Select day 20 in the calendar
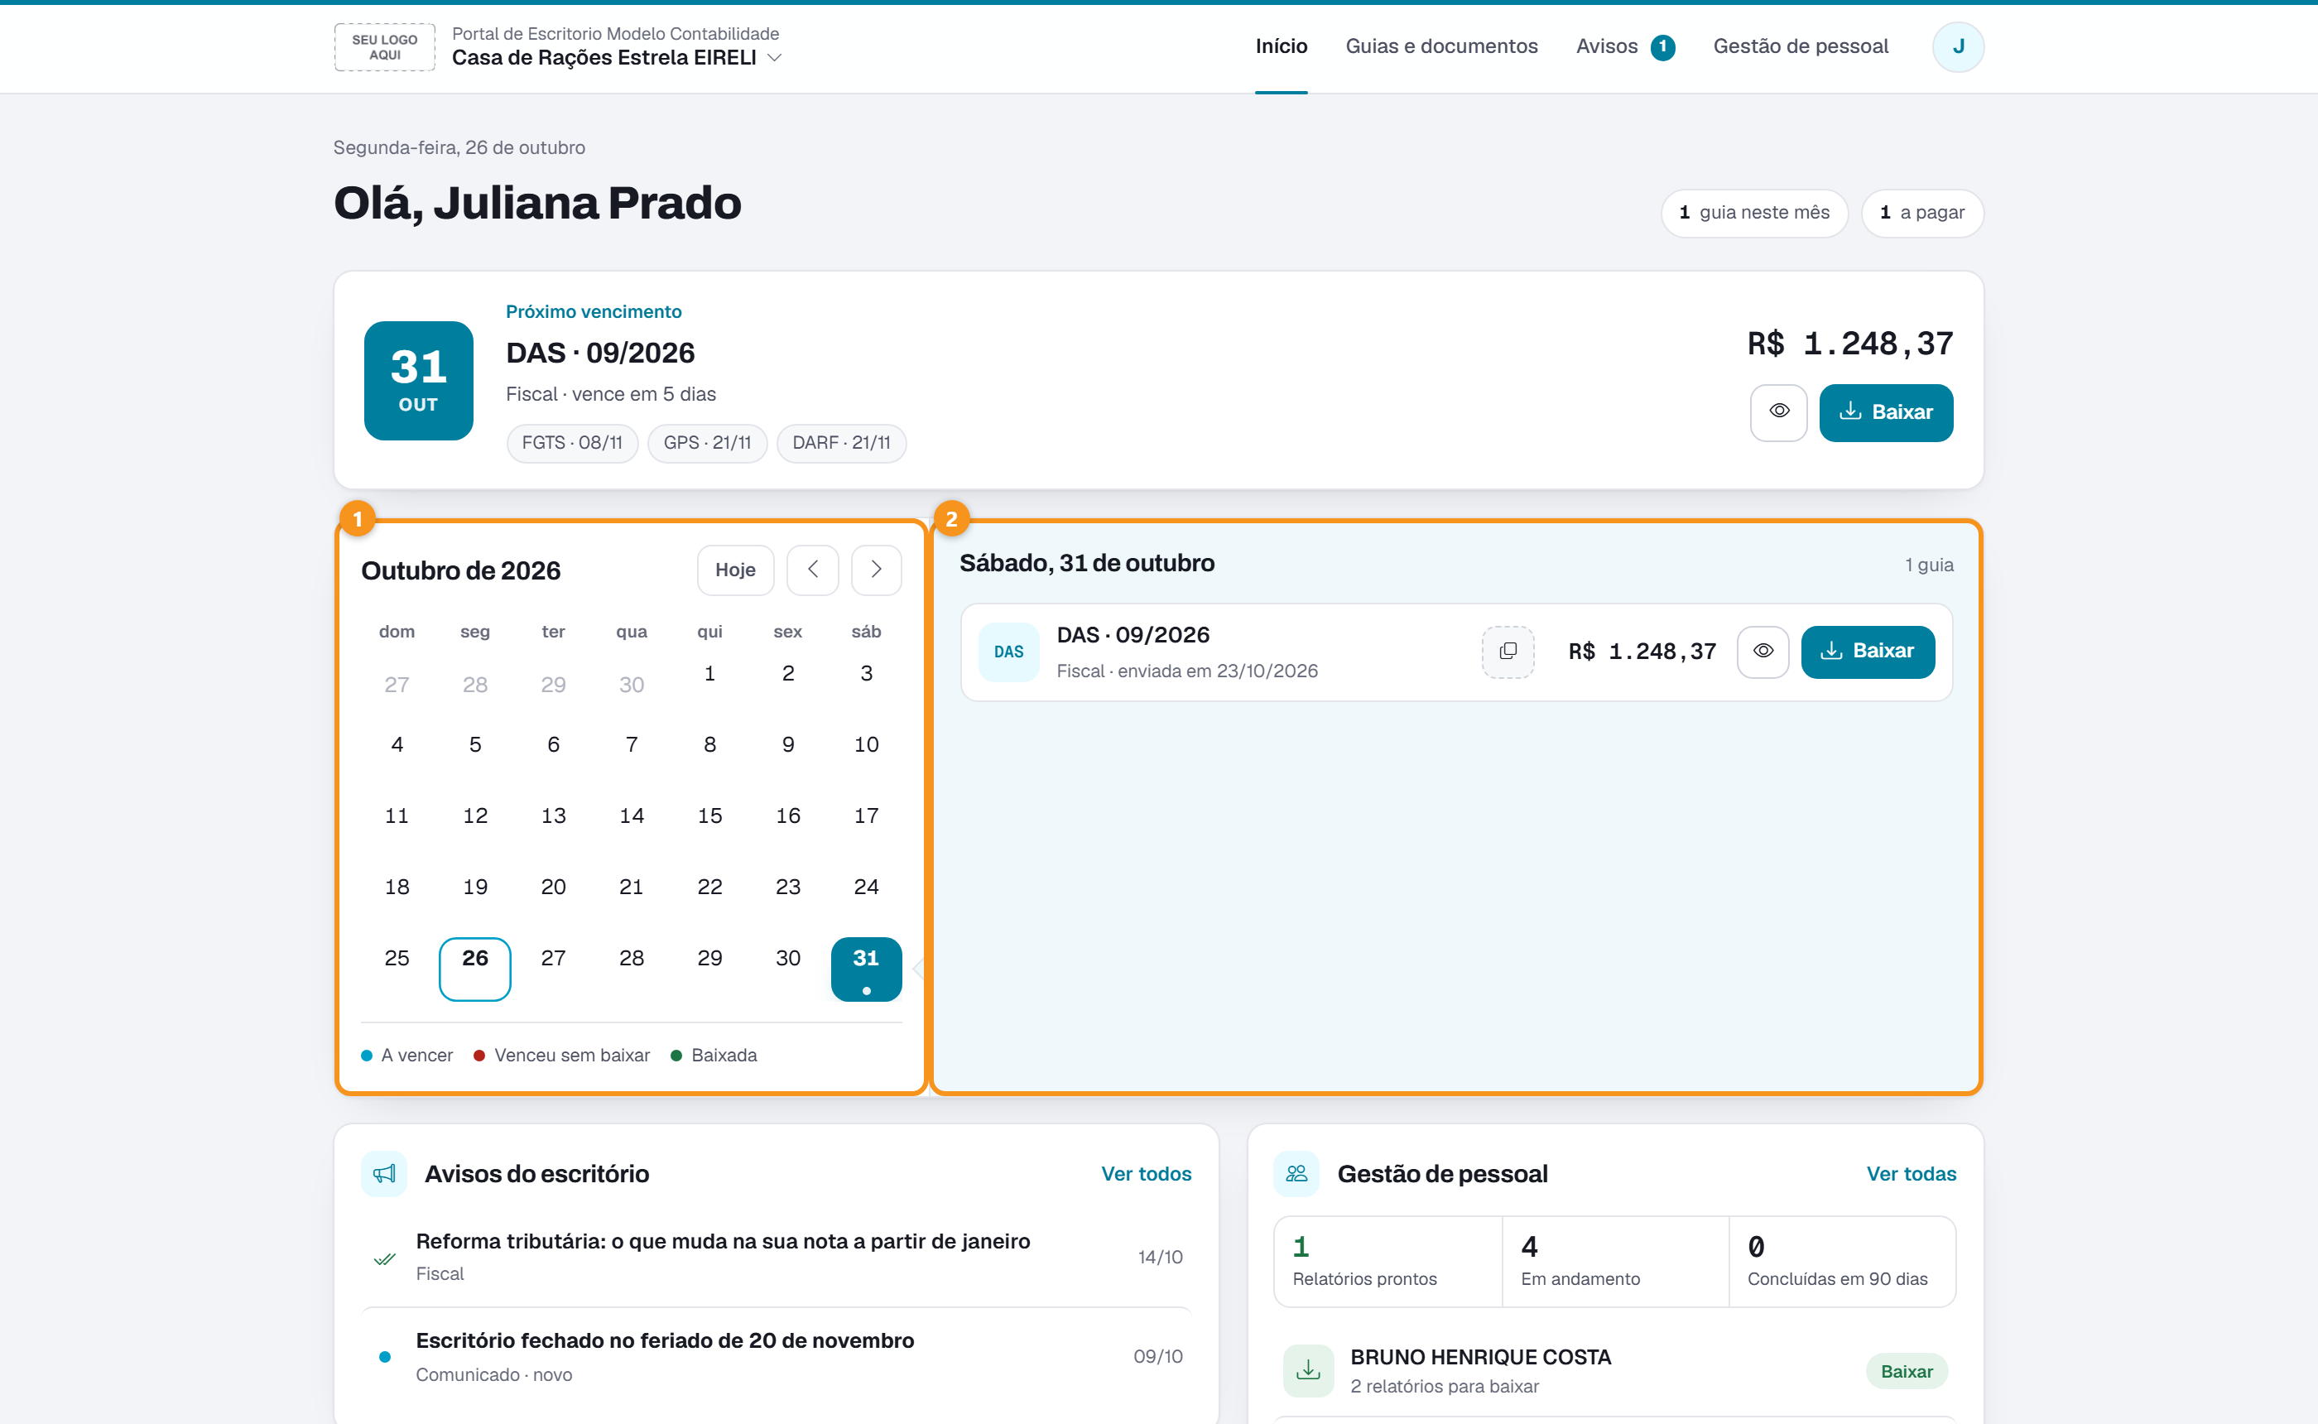2318x1424 pixels. (554, 888)
